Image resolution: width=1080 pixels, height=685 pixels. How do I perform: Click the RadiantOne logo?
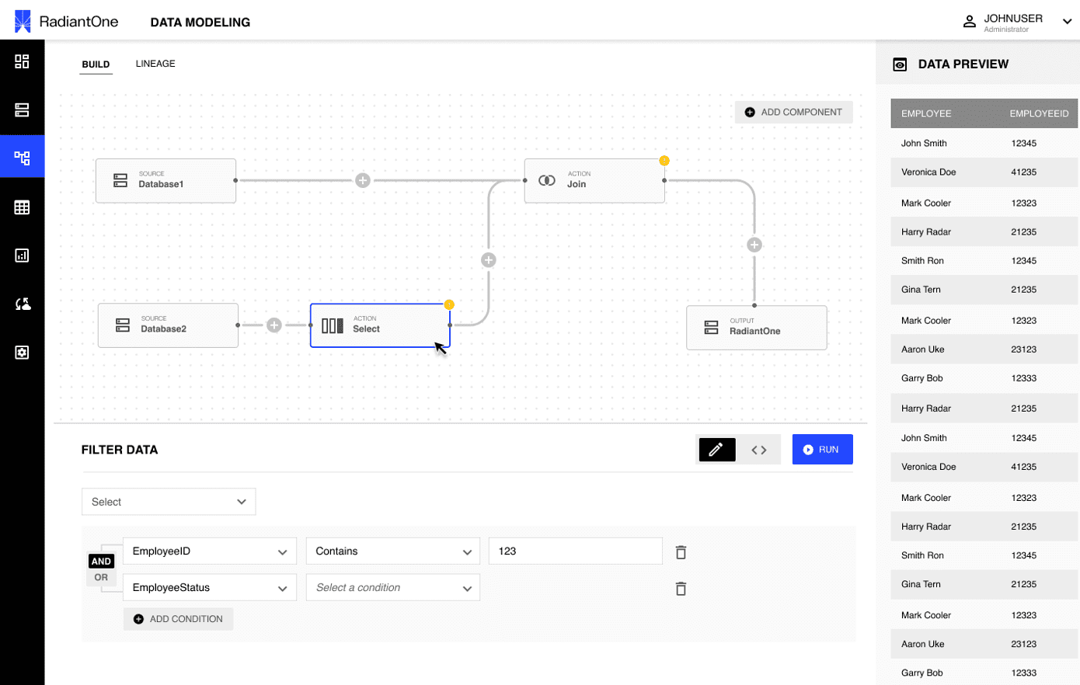(x=66, y=22)
